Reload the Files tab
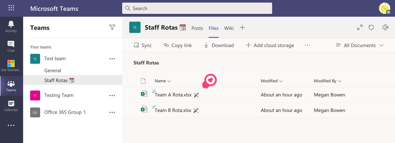Screen dimensions: 395x143 [371, 28]
